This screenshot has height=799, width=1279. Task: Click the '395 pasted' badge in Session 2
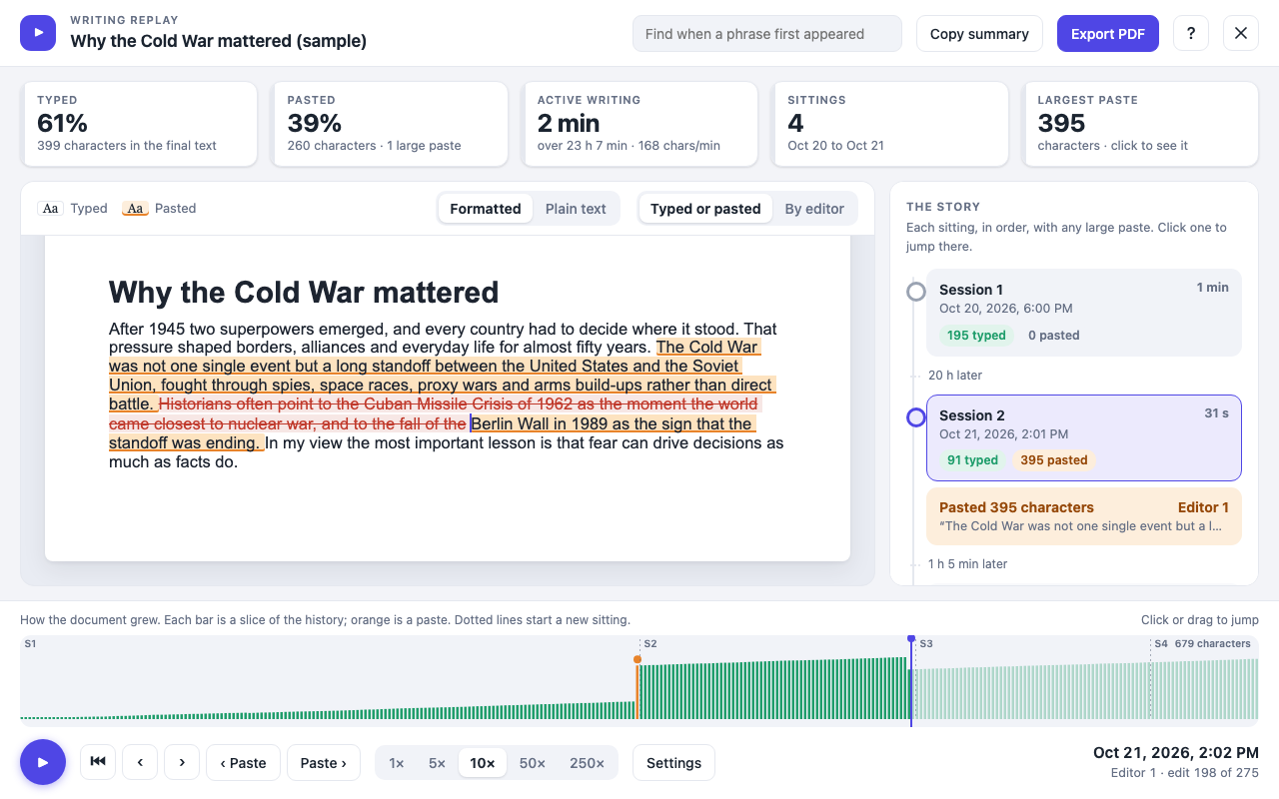pos(1054,460)
